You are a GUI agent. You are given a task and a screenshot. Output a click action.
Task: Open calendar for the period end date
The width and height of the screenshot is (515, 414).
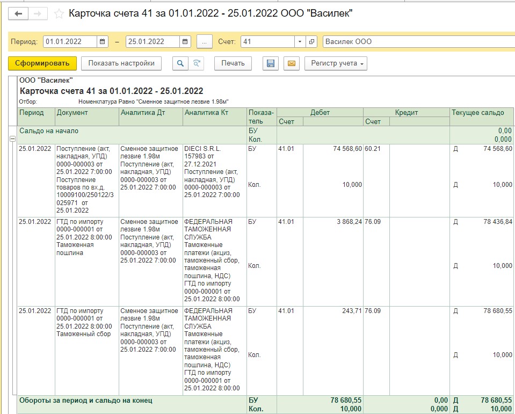[185, 42]
